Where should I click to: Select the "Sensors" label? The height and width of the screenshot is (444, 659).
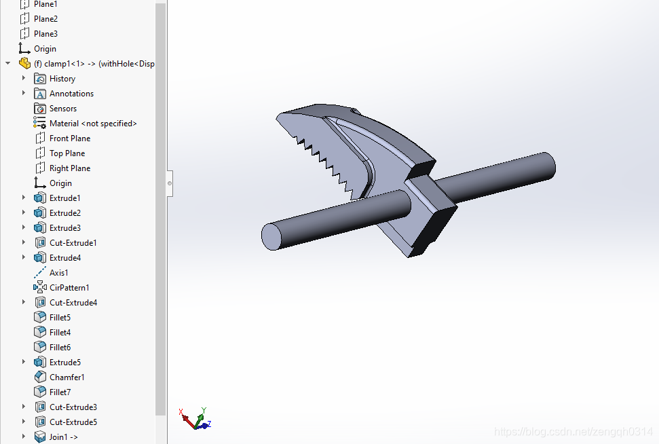pos(63,109)
